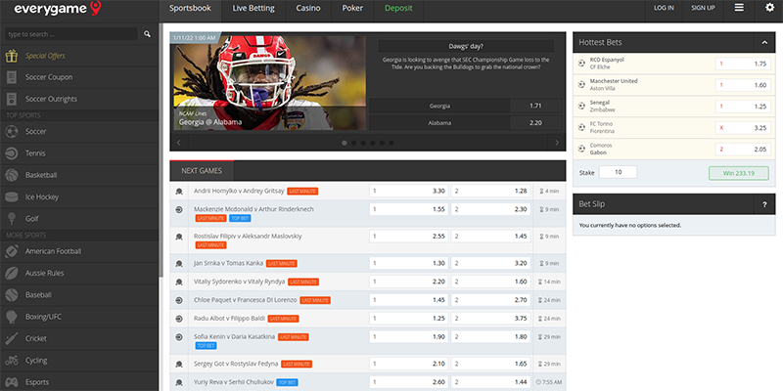Select odds 3.75 for Filippo Baldi
The image size is (783, 391).
point(490,319)
